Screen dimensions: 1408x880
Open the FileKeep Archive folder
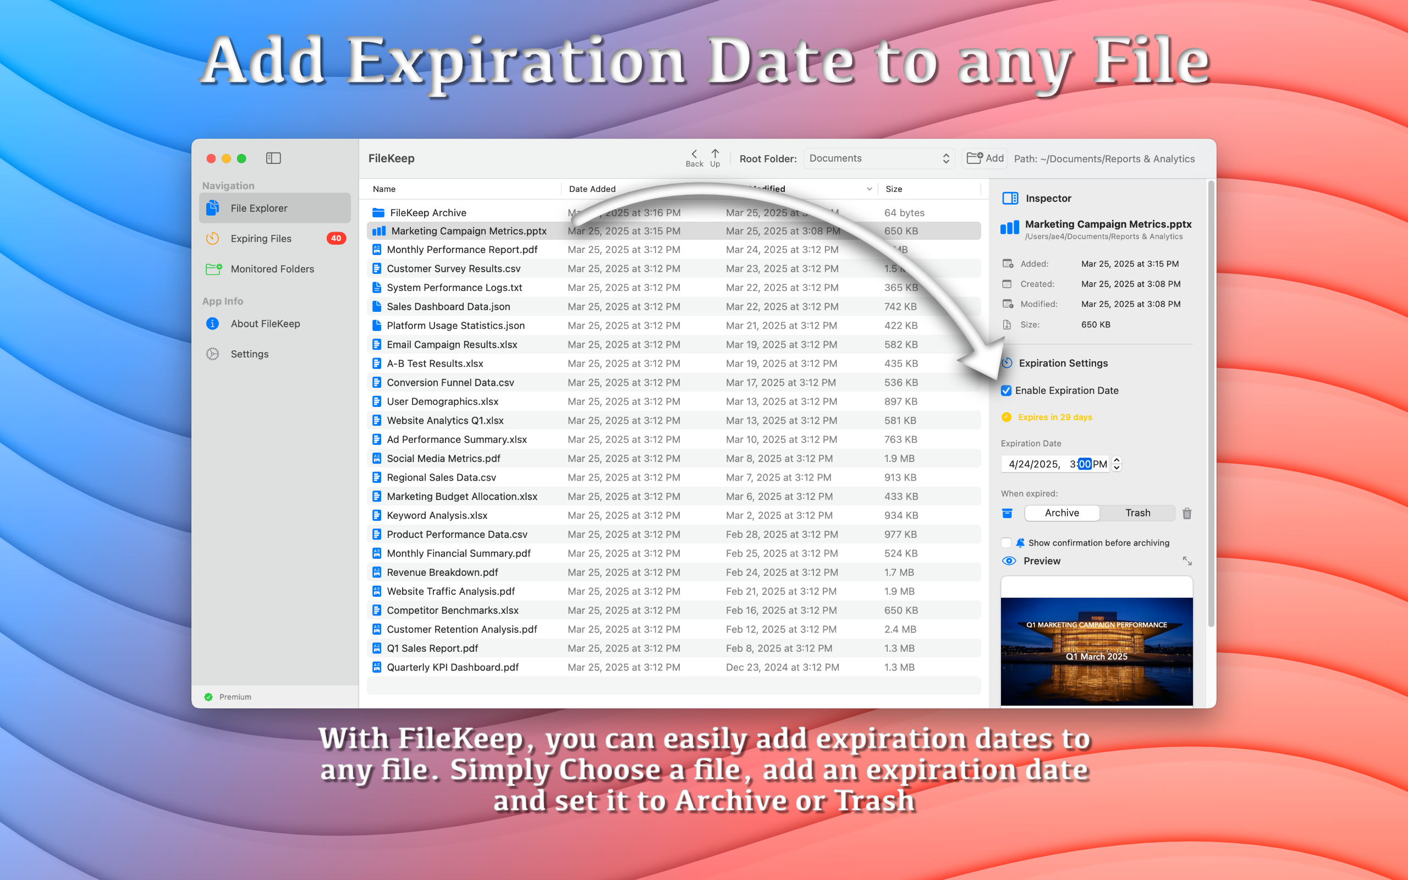(x=674, y=212)
